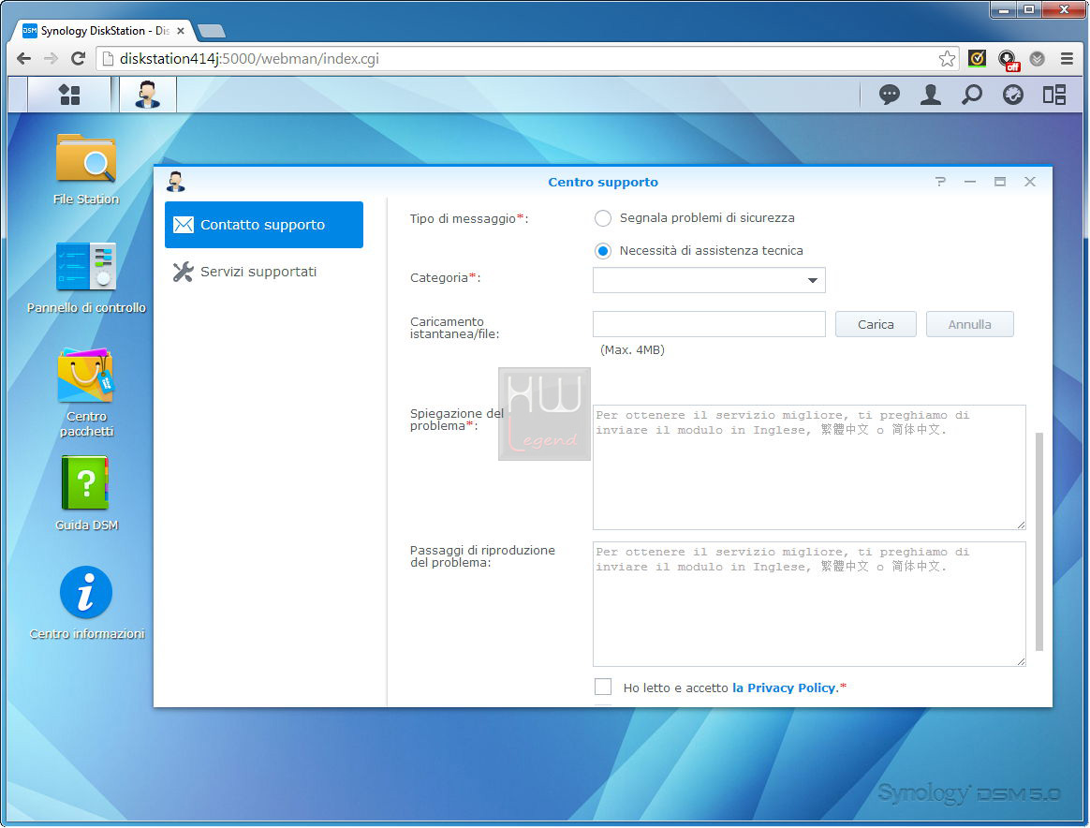
Task: Click the wrench icon of Servizi supportati
Action: pyautogui.click(x=184, y=271)
